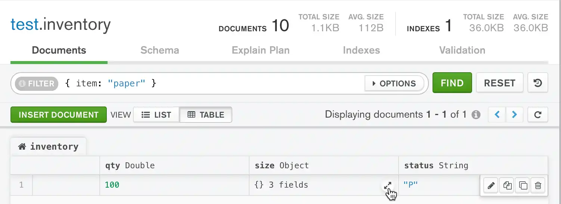Click the RESET button

point(499,83)
